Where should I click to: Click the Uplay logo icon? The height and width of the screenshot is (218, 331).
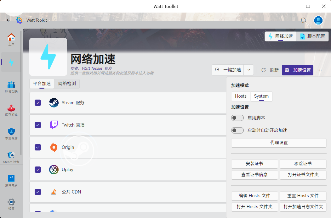point(54,170)
